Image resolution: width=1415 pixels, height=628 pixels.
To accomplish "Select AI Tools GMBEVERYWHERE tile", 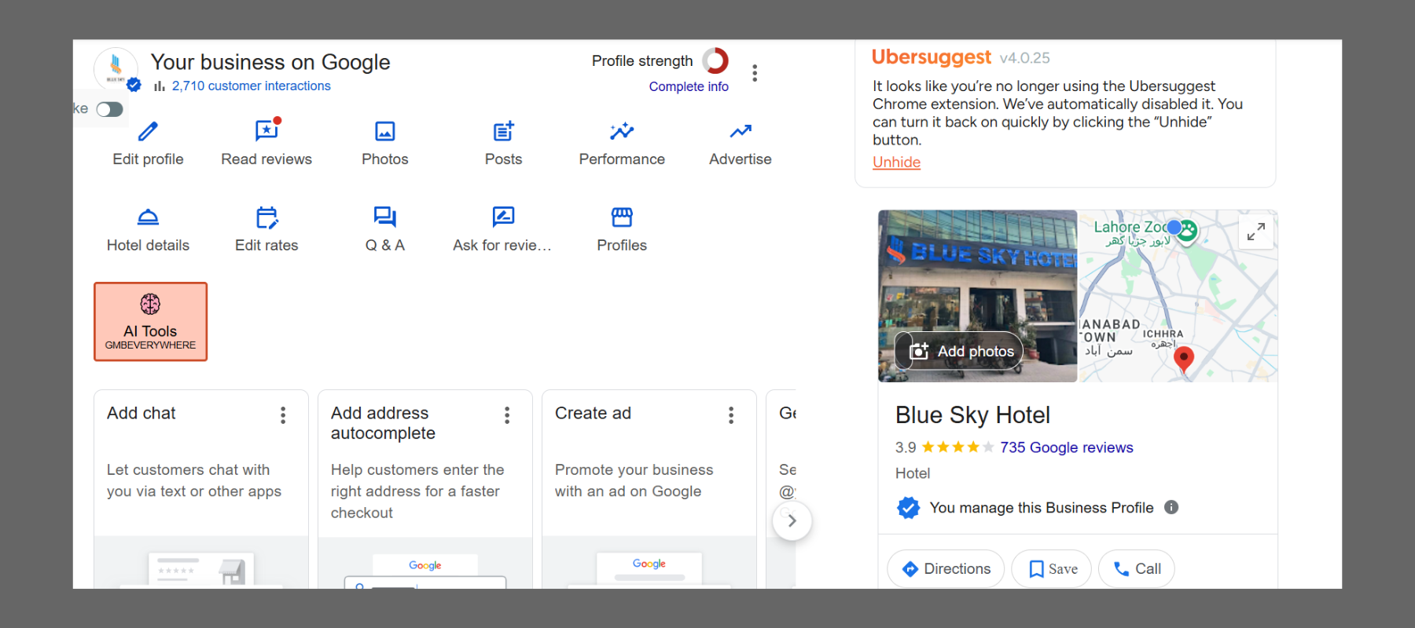I will (150, 322).
